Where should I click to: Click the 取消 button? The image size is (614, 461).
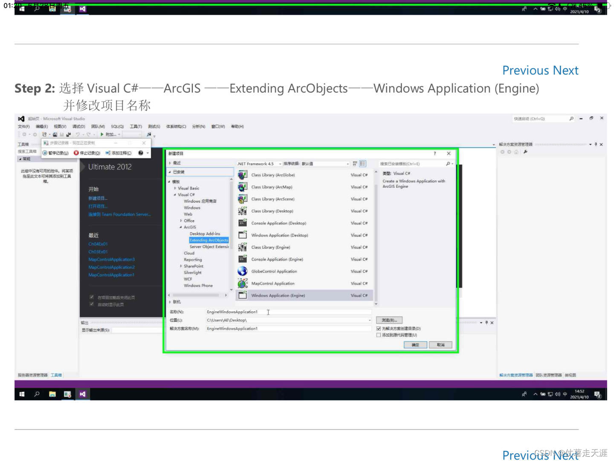[x=441, y=345]
